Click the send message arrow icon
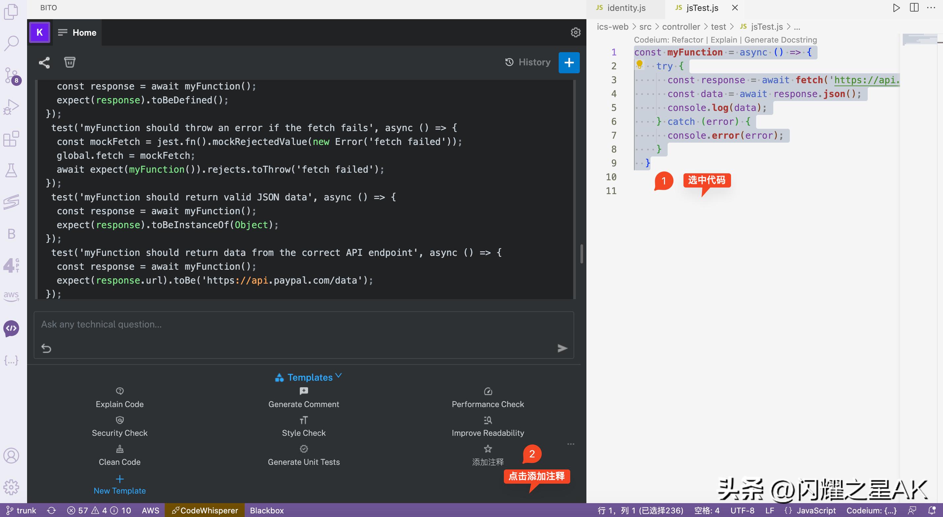Image resolution: width=943 pixels, height=517 pixels. coord(562,348)
